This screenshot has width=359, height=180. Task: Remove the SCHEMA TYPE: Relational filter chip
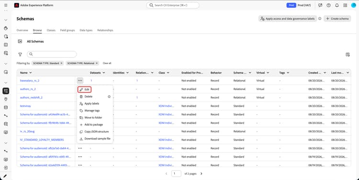click(97, 63)
